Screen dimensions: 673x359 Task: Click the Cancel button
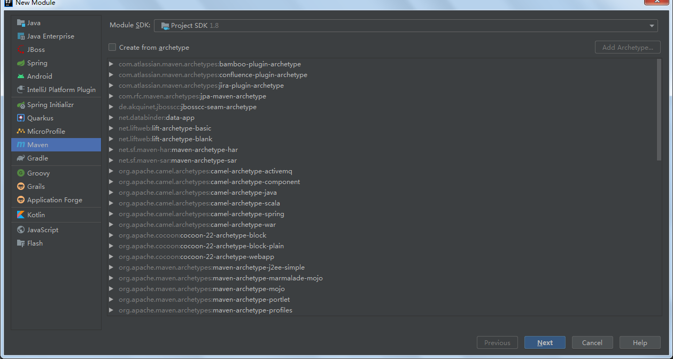592,342
